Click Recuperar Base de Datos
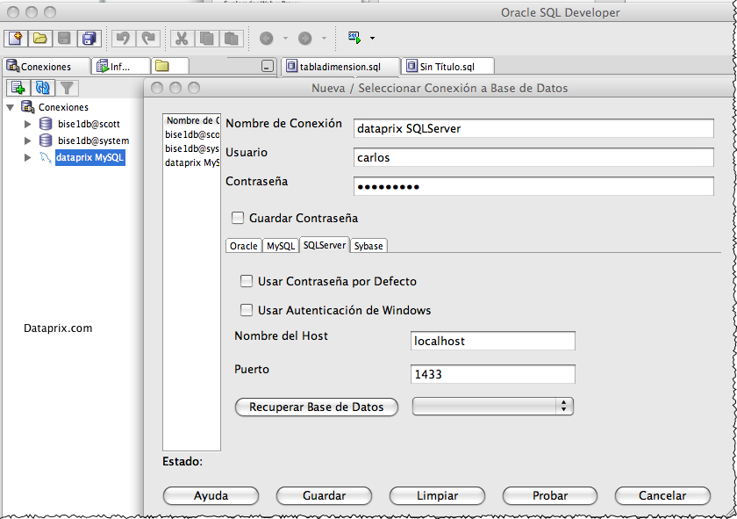The image size is (737, 519). (316, 407)
